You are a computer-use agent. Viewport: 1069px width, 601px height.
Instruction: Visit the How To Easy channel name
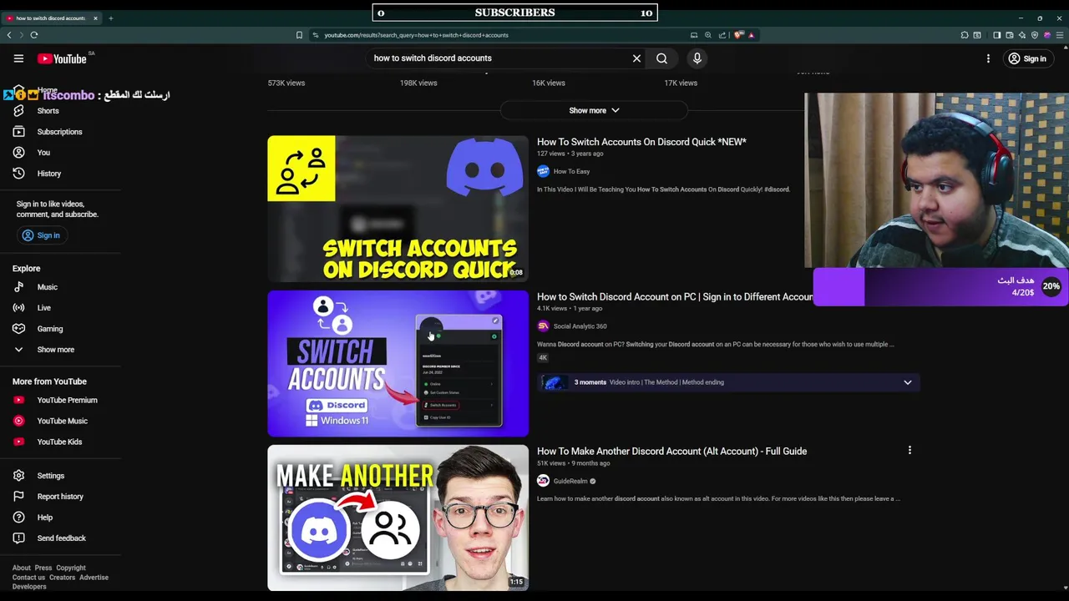click(x=571, y=172)
